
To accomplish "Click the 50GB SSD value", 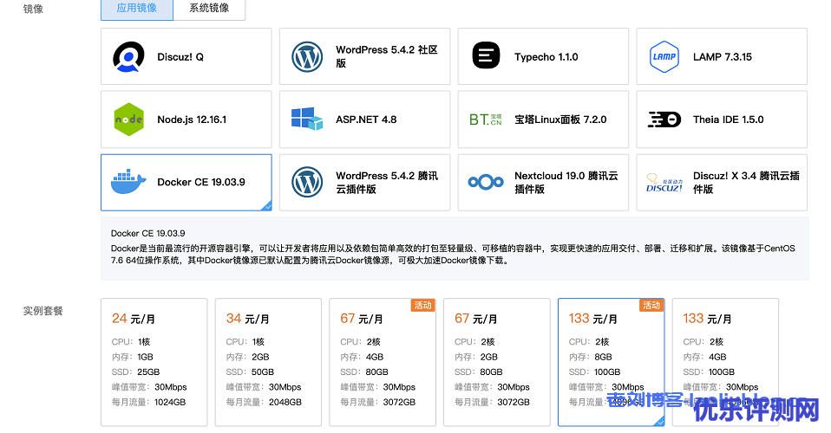I will [263, 372].
